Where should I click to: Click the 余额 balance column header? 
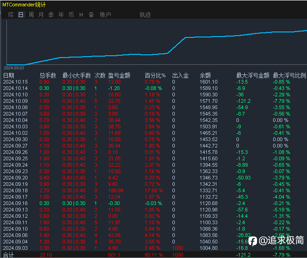205,75
